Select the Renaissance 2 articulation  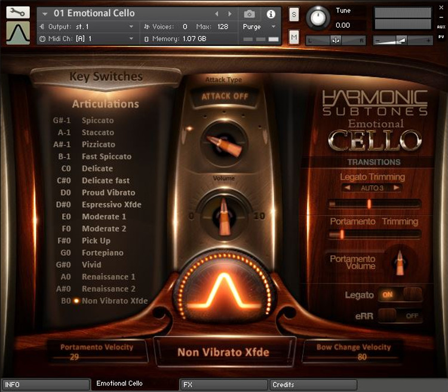click(x=109, y=289)
